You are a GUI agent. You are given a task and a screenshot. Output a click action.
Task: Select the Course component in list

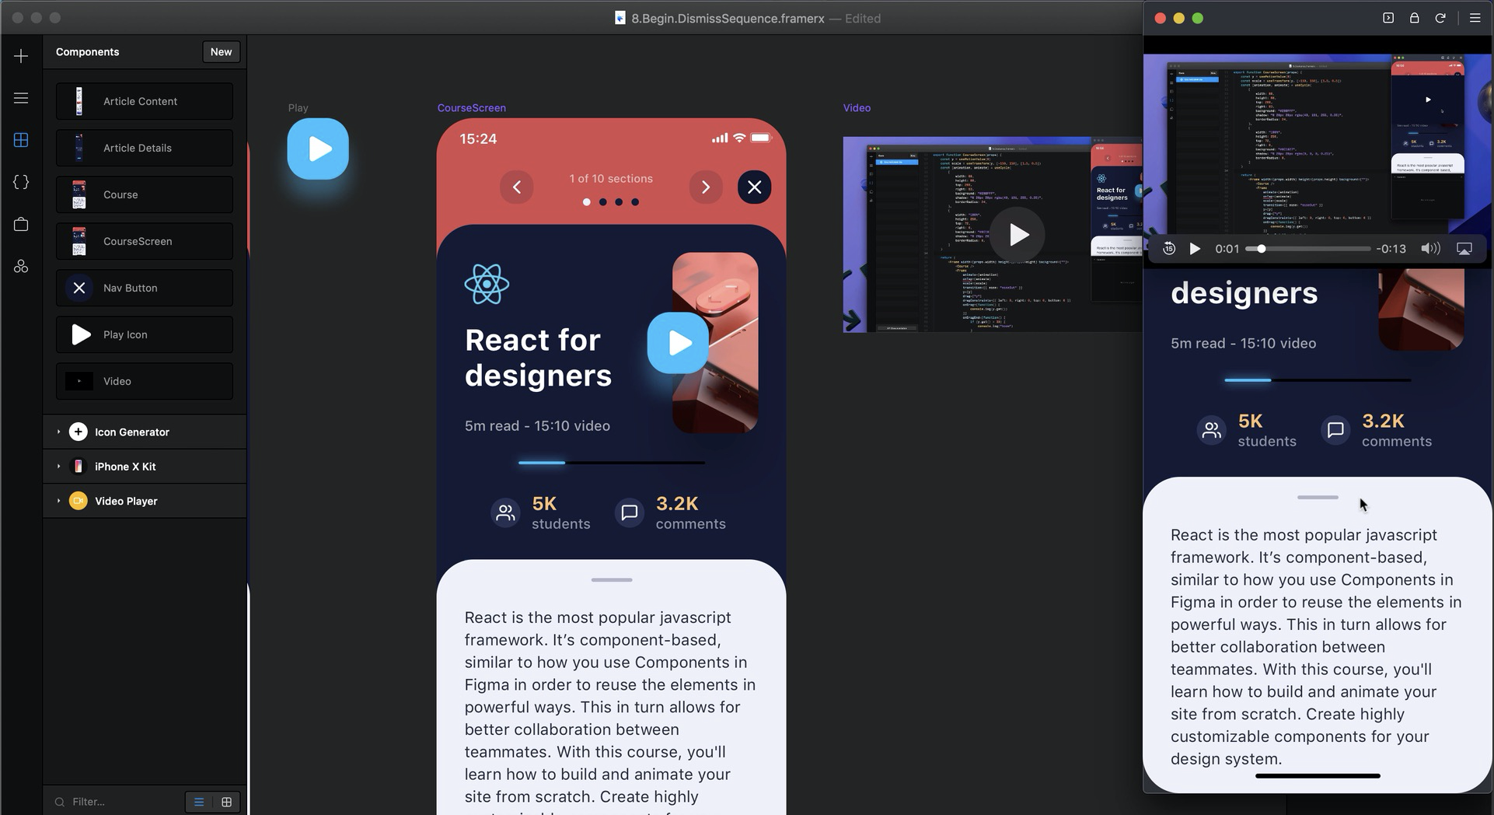coord(145,194)
